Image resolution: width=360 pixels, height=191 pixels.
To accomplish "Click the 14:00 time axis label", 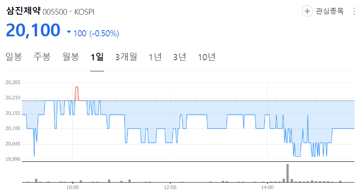I will (267, 187).
